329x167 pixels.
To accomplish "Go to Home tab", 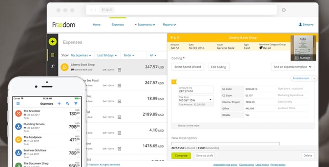I will (x=97, y=25).
